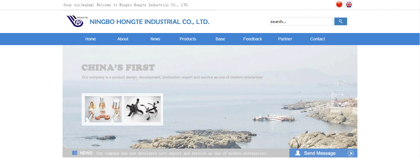
Task: Go to the About page
Action: pyautogui.click(x=123, y=39)
